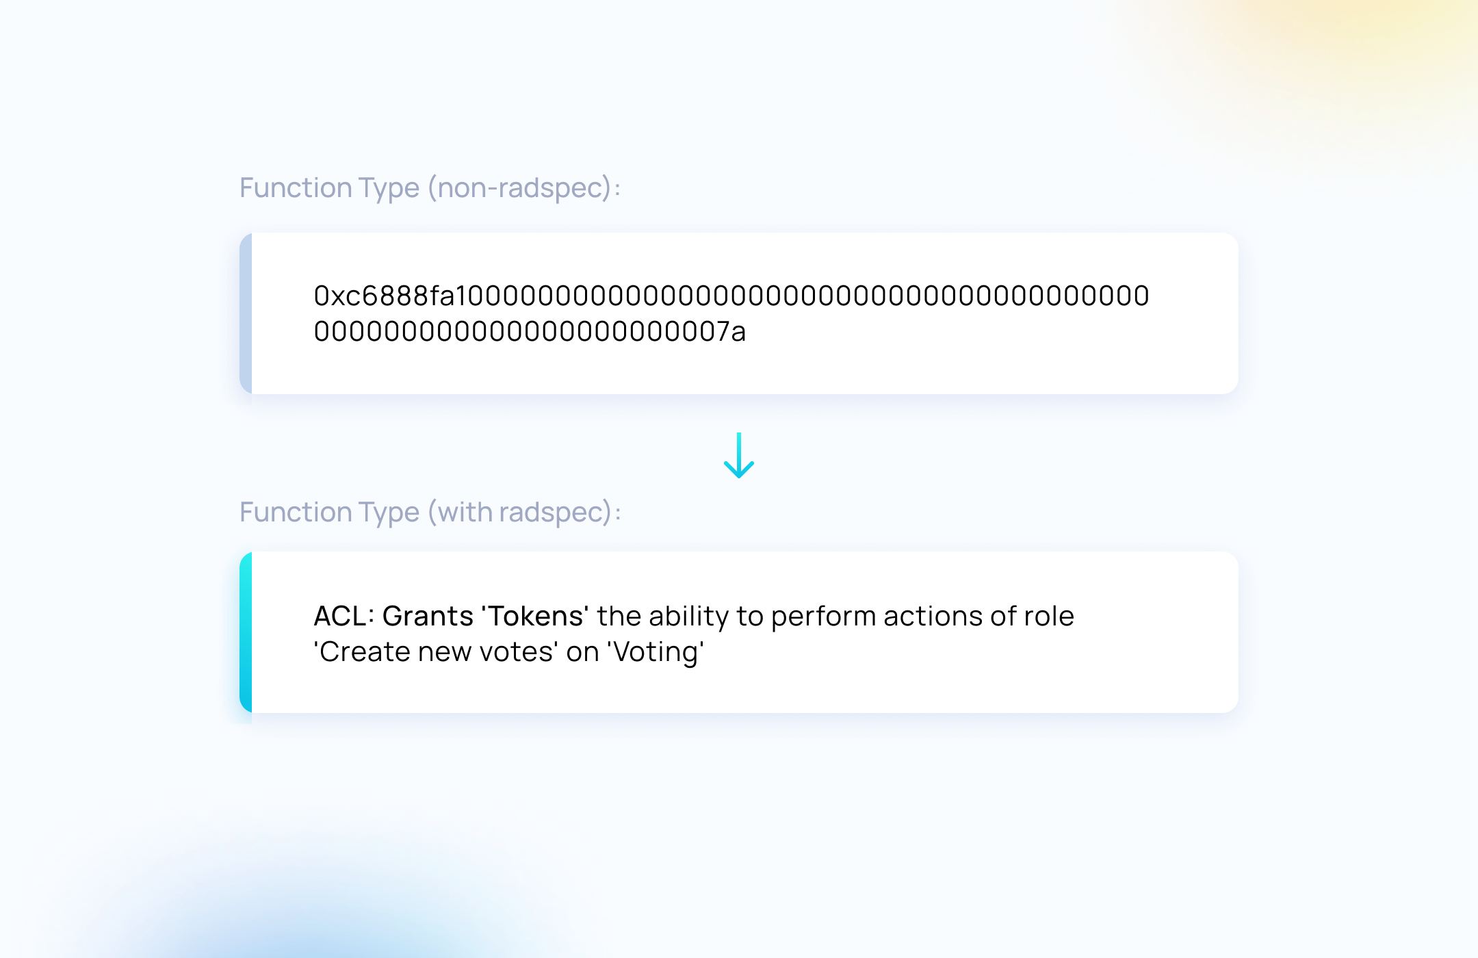1478x958 pixels.
Task: Click the bold 'Tokens' entity name
Action: (x=536, y=616)
